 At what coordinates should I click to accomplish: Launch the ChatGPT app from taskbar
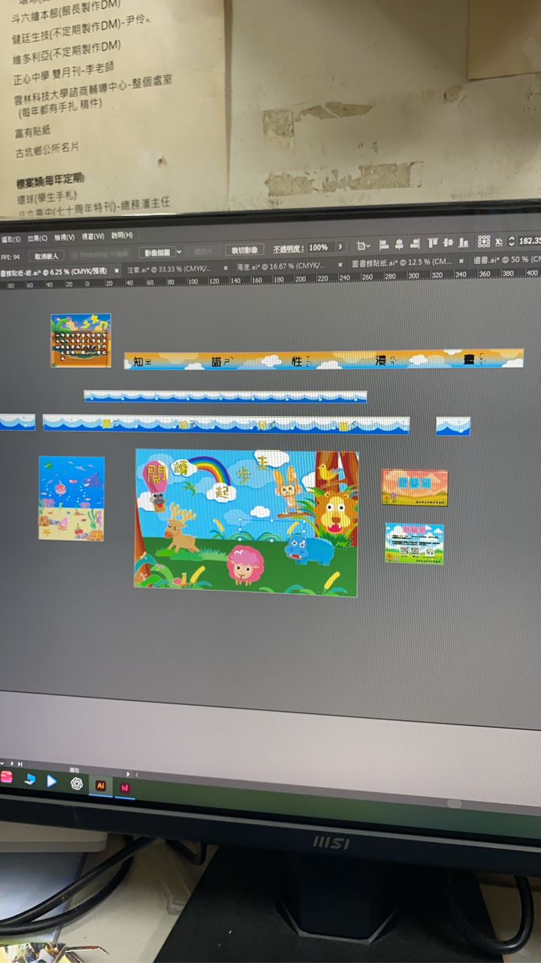(x=77, y=783)
